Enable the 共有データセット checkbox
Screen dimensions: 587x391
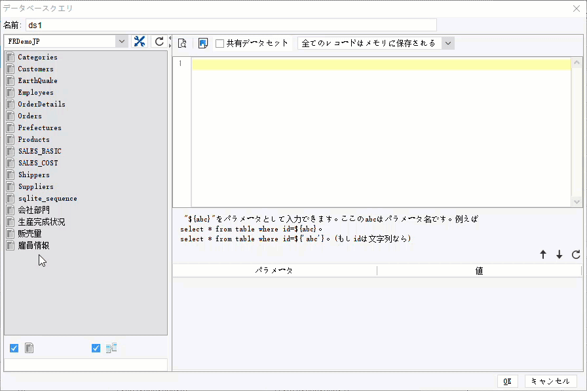(x=219, y=43)
